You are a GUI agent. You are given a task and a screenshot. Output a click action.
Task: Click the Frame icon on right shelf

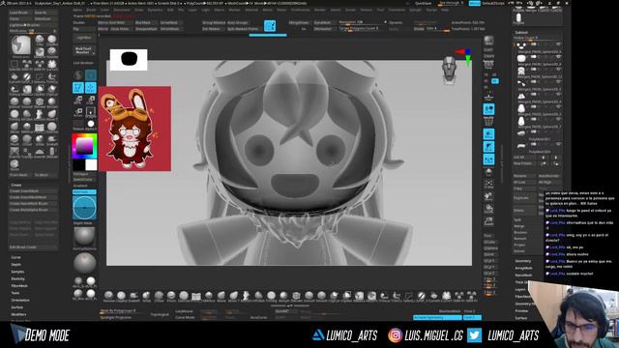[x=488, y=184]
